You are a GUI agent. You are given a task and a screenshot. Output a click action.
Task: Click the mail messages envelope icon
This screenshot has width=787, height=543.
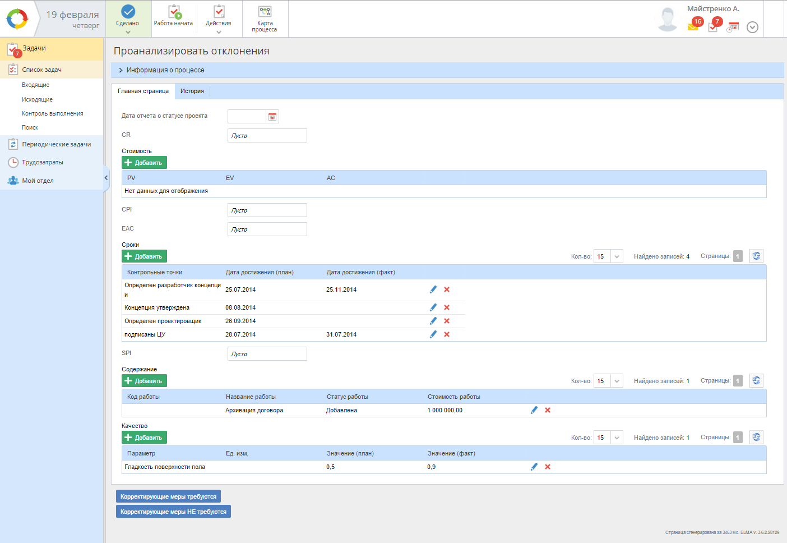click(x=693, y=26)
